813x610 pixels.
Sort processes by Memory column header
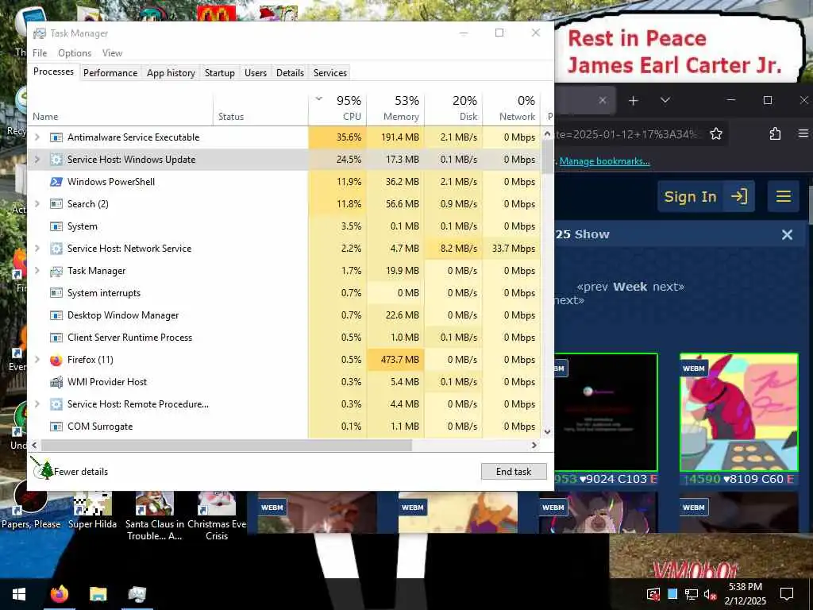pyautogui.click(x=395, y=108)
